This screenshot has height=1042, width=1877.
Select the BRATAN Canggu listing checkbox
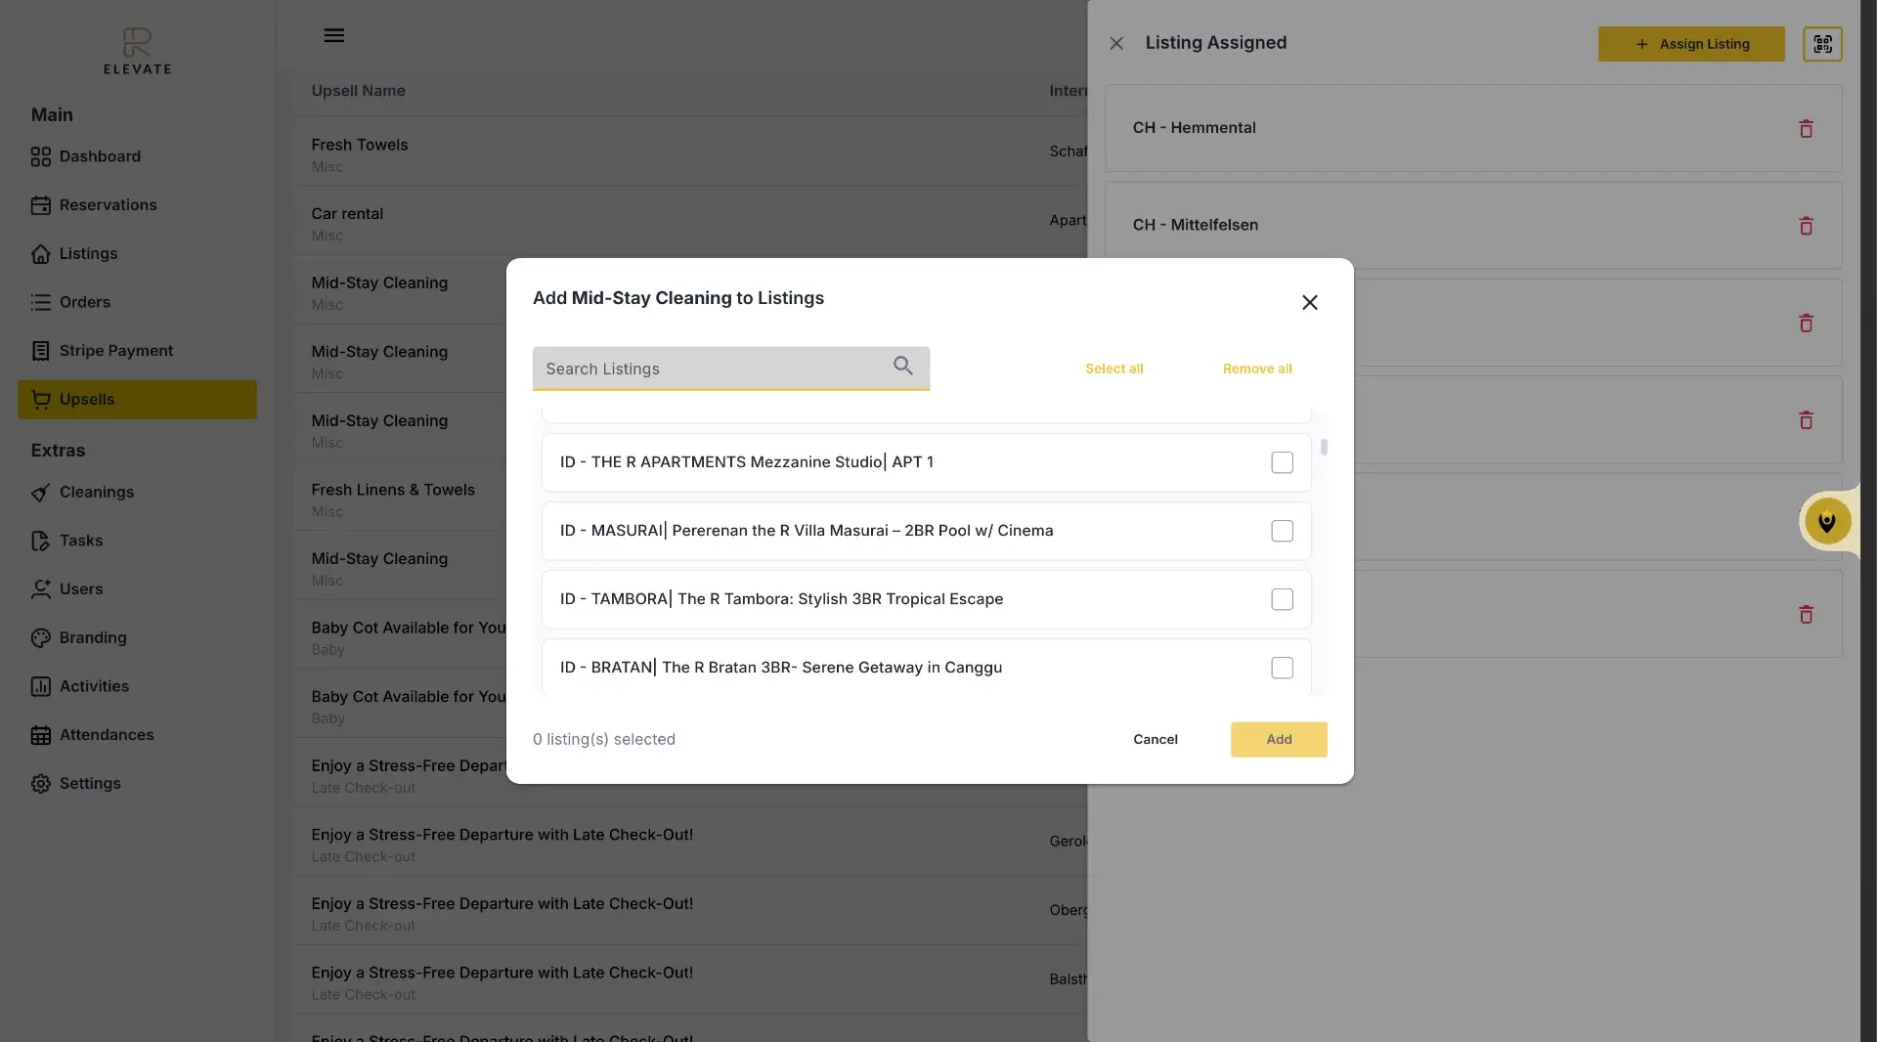pos(1282,668)
